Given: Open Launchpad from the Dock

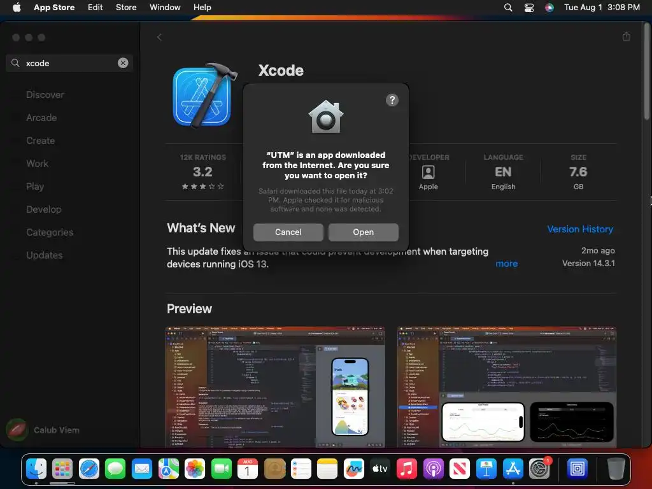Looking at the screenshot, I should pyautogui.click(x=62, y=469).
